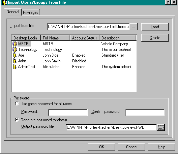Select Generate password randomly option
The height and width of the screenshot is (154, 178).
(x=17, y=120)
